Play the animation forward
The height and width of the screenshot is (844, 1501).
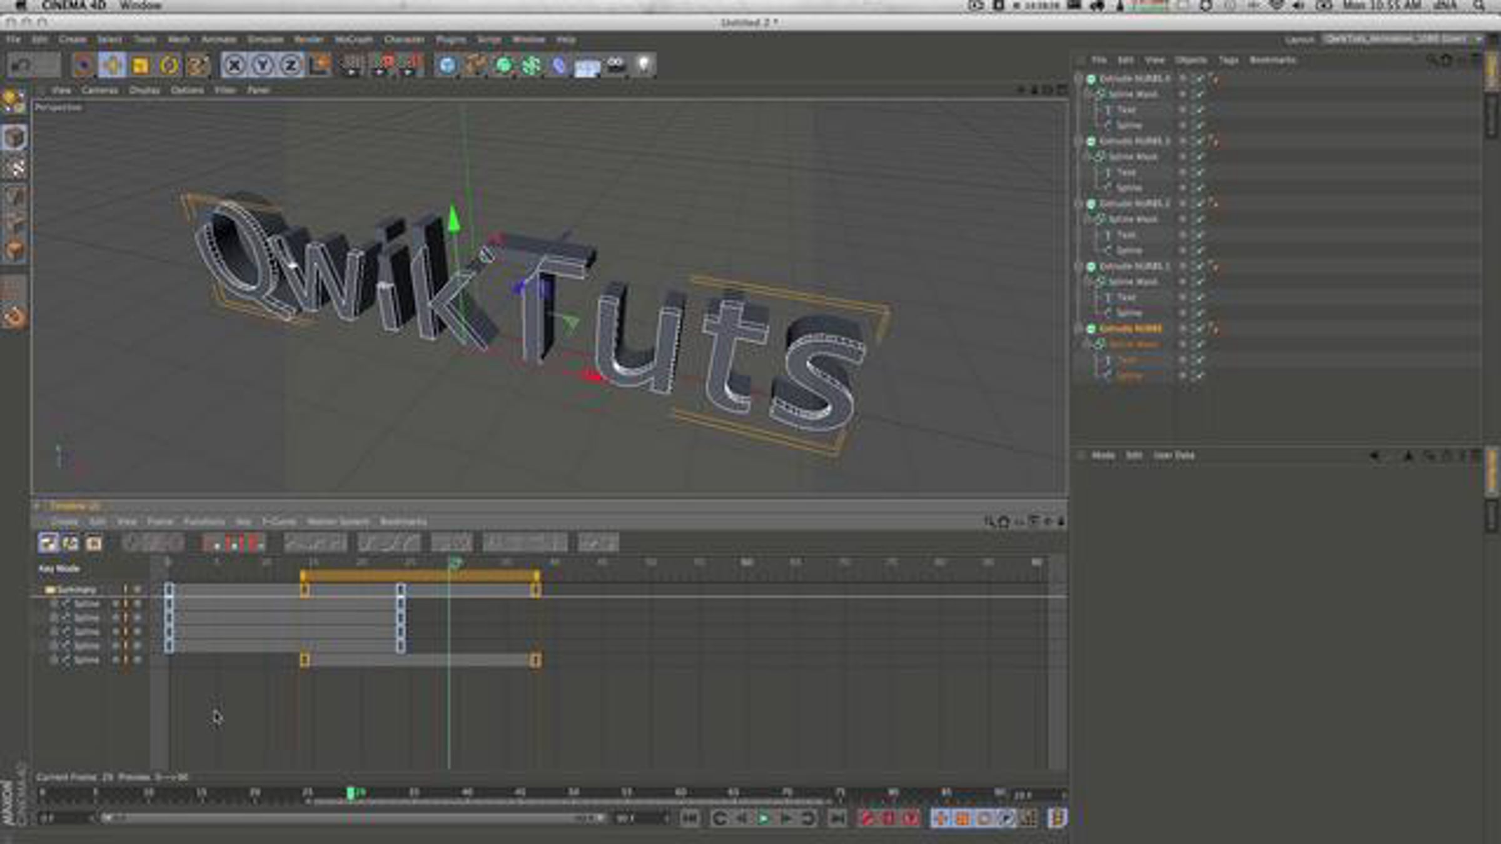tap(764, 818)
